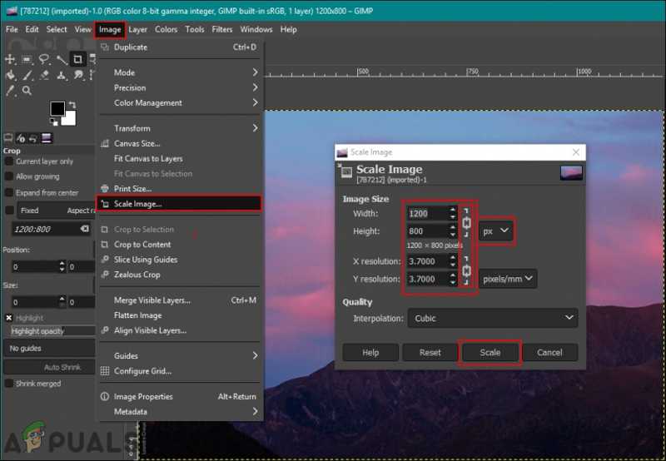Select the Color Picker eyedropper tool
Viewport: 666px width, 461px height.
click(x=11, y=91)
